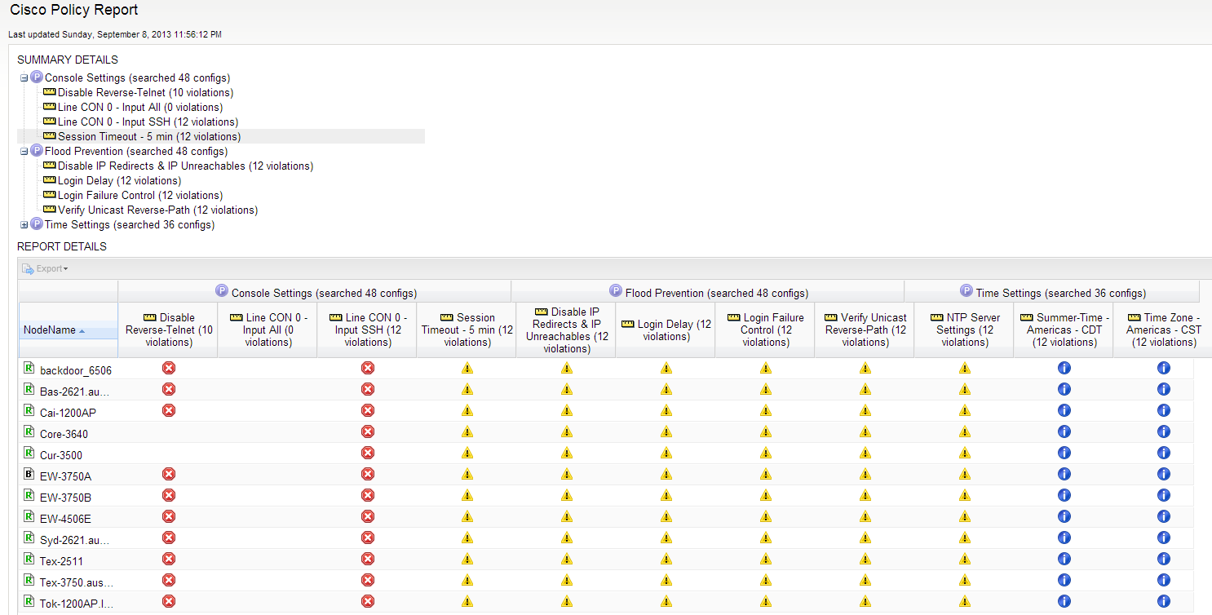Click the rule icon beside Login Delay in summary tree

[x=50, y=180]
